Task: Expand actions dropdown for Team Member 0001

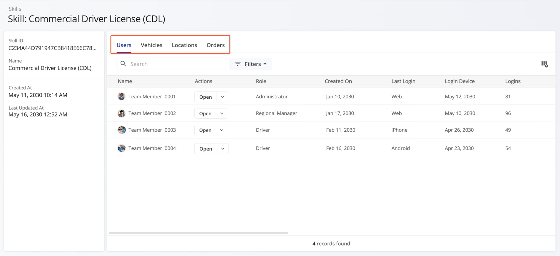Action: (222, 97)
